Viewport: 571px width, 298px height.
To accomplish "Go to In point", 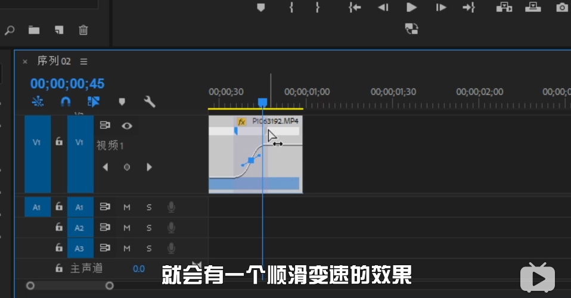I will coord(354,7).
